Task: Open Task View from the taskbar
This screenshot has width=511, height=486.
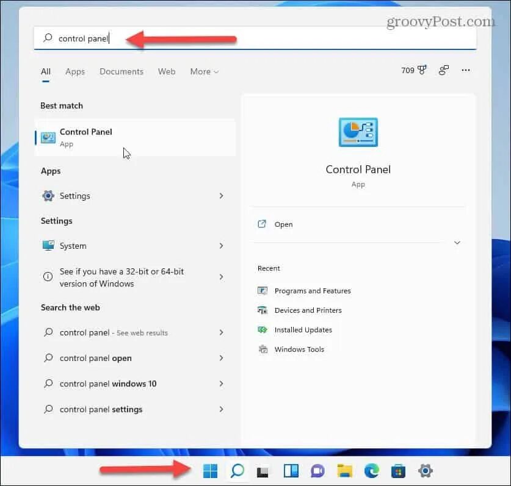Action: [x=263, y=472]
